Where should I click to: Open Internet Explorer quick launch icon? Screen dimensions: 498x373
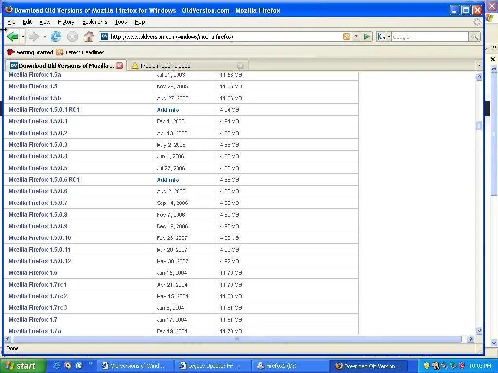[x=56, y=366]
